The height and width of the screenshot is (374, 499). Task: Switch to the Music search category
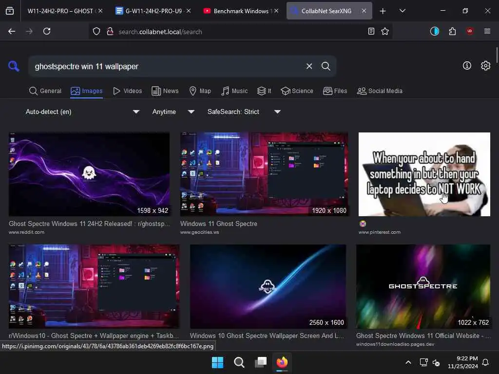click(234, 91)
